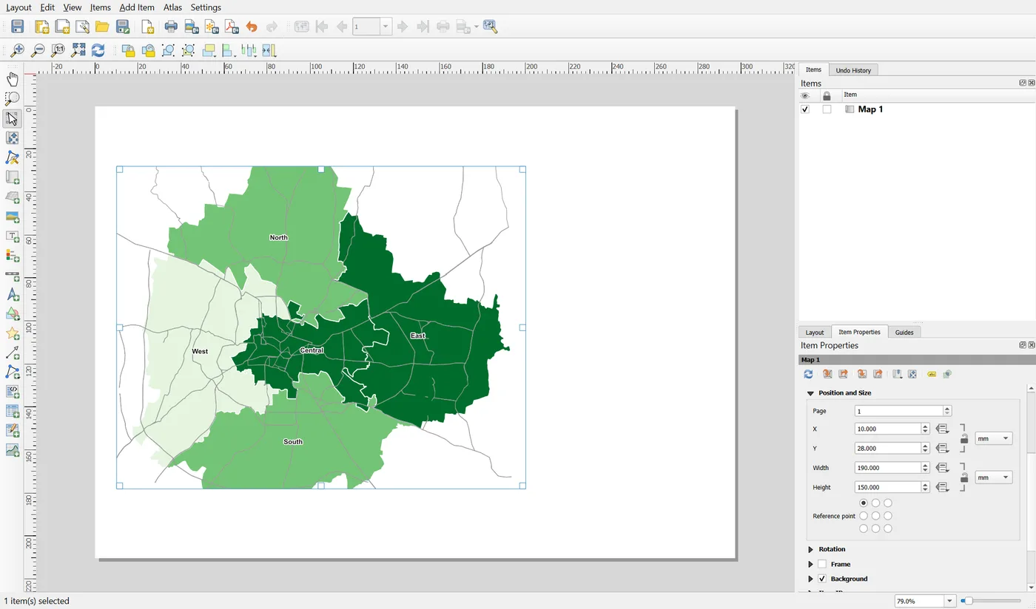This screenshot has height=609, width=1036.
Task: Export layout as PDF icon
Action: coord(232,27)
